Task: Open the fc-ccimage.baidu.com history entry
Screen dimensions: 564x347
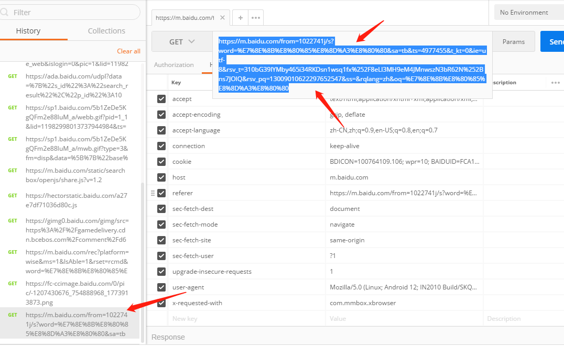Action: point(70,293)
